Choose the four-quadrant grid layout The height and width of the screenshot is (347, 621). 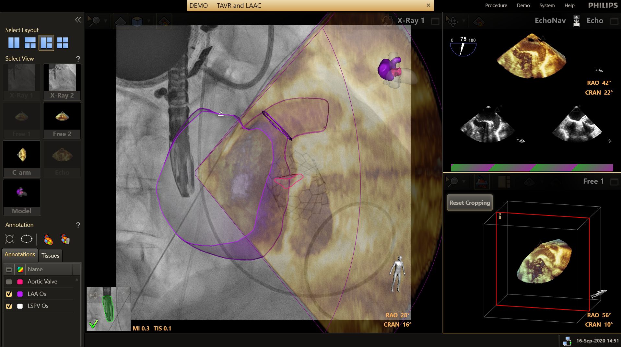pyautogui.click(x=63, y=43)
